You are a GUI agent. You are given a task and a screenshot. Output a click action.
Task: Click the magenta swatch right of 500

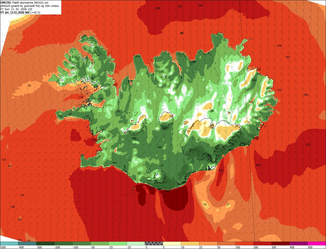pyautogui.click(x=317, y=244)
